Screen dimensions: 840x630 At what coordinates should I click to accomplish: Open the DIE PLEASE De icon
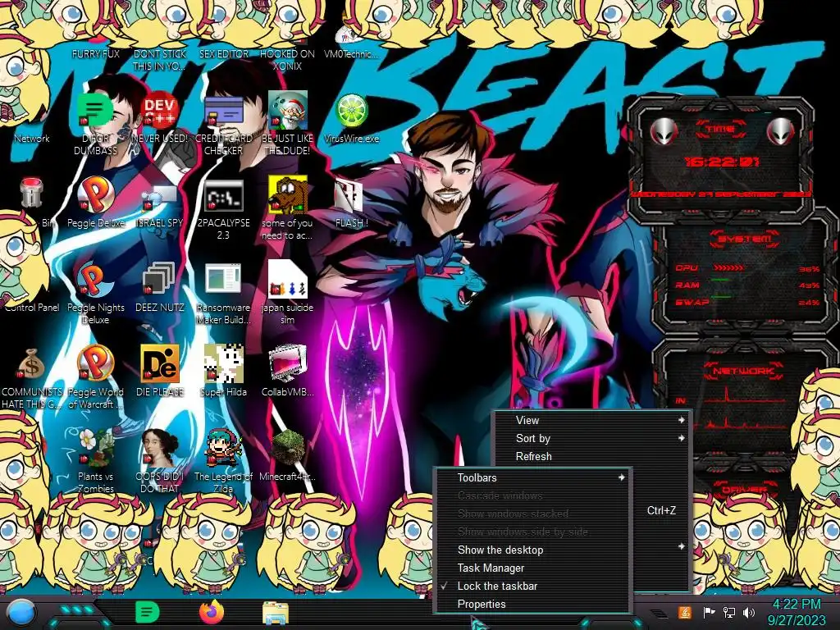(159, 364)
